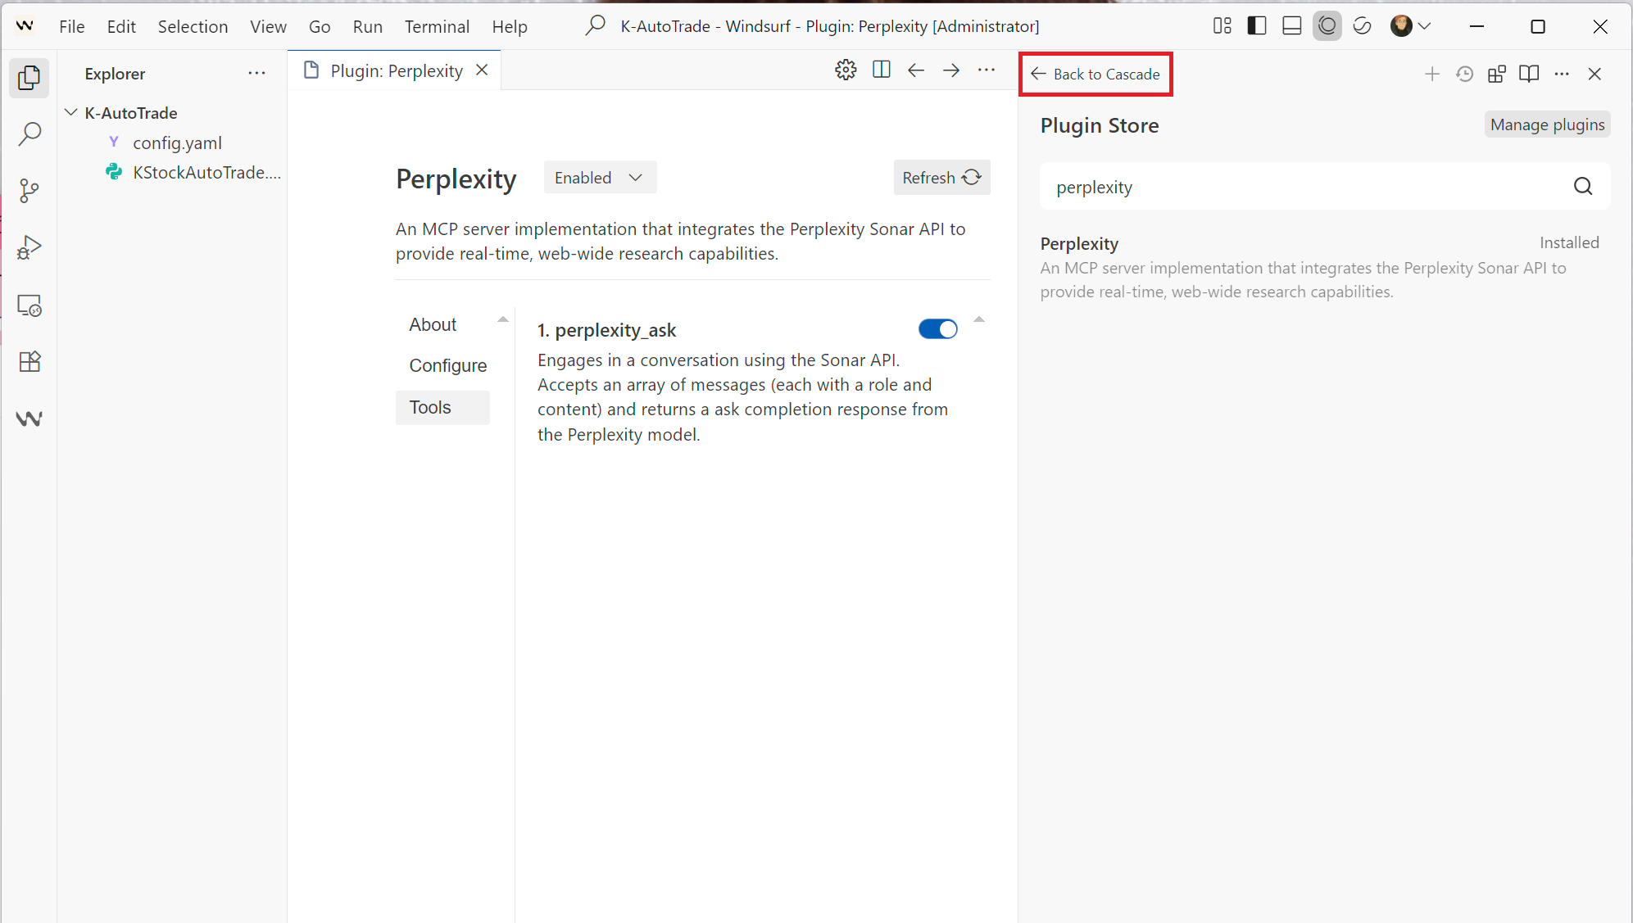Start new Cascade conversation plus icon
Screen dimensions: 1633x923
(x=1432, y=74)
